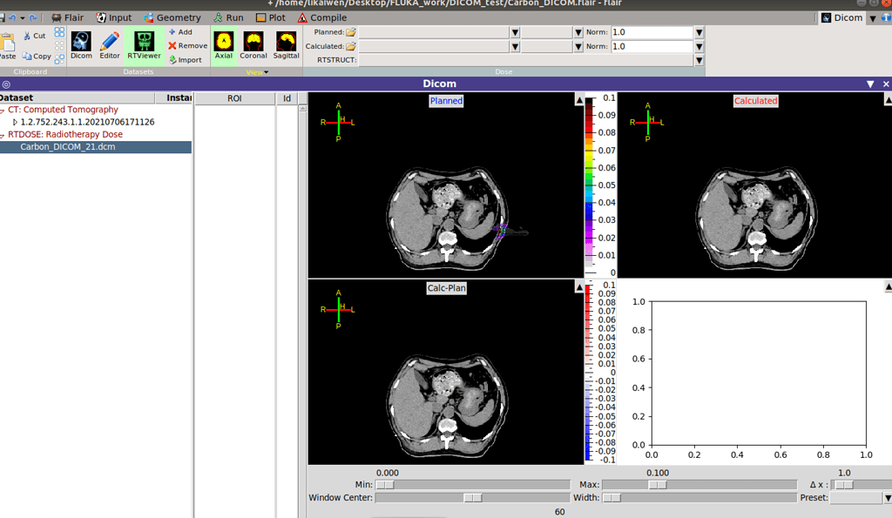The width and height of the screenshot is (892, 518).
Task: Open the Geometry tab
Action: (x=172, y=17)
